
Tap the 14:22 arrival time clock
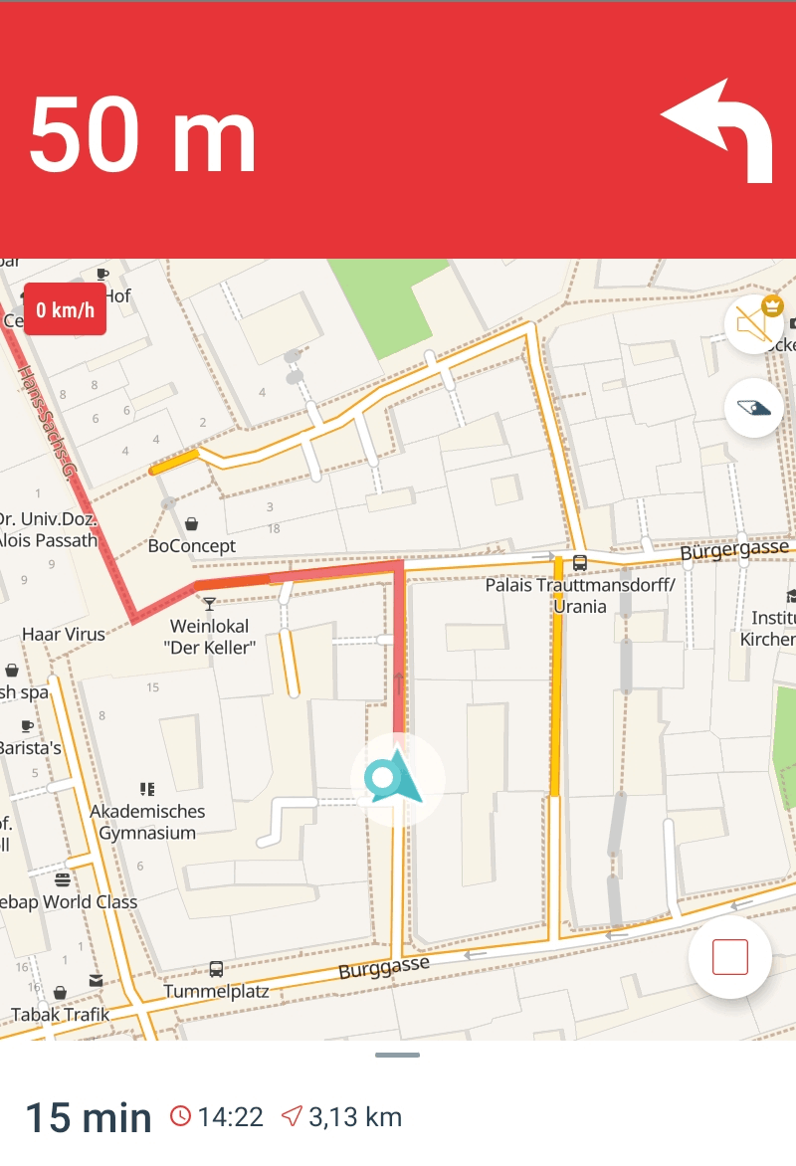click(217, 1117)
